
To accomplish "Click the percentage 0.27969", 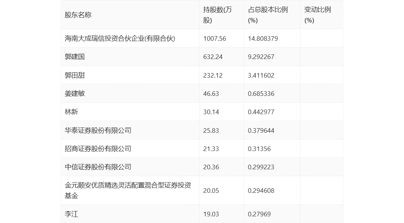I will [259, 214].
